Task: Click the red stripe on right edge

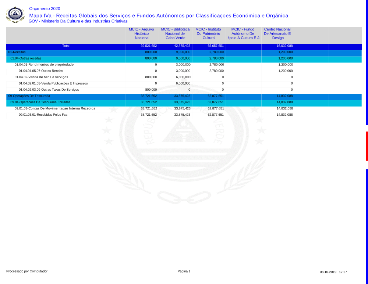Action: (x=367, y=146)
